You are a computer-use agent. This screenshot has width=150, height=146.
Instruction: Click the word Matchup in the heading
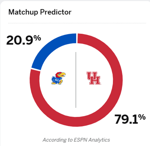(x=23, y=12)
